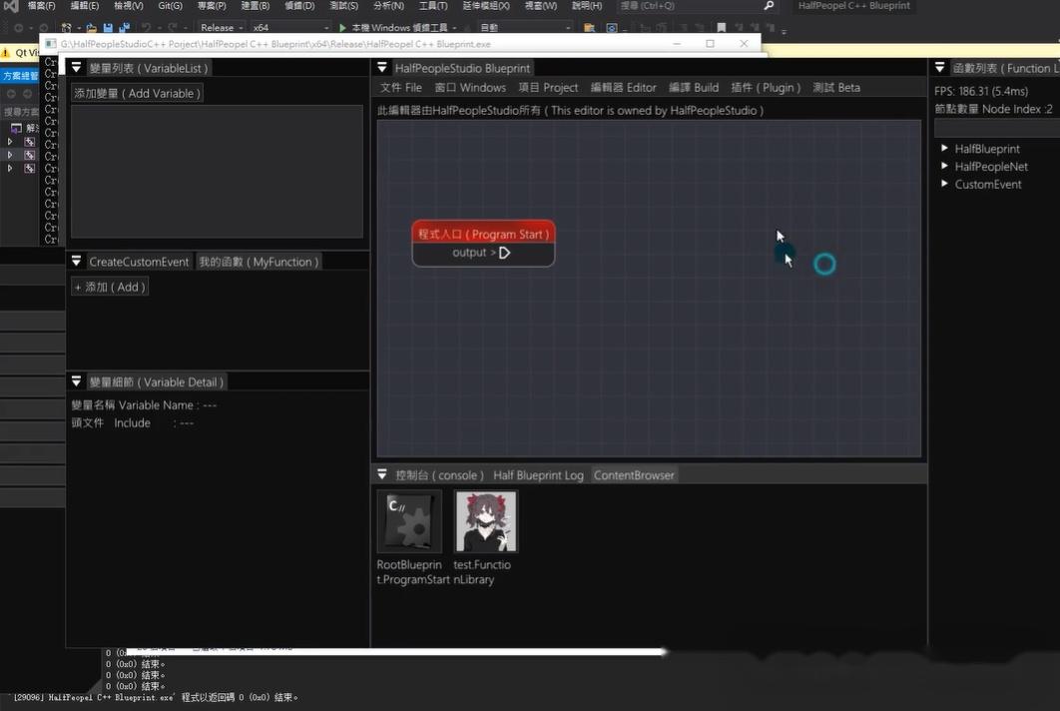This screenshot has height=711, width=1060.
Task: Open the Plugin menu in the Blueprint editor
Action: click(x=765, y=87)
